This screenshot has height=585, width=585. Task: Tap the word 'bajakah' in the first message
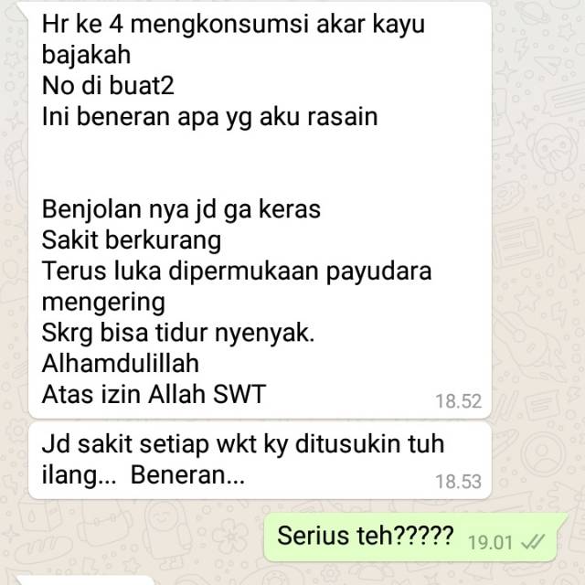coord(86,55)
